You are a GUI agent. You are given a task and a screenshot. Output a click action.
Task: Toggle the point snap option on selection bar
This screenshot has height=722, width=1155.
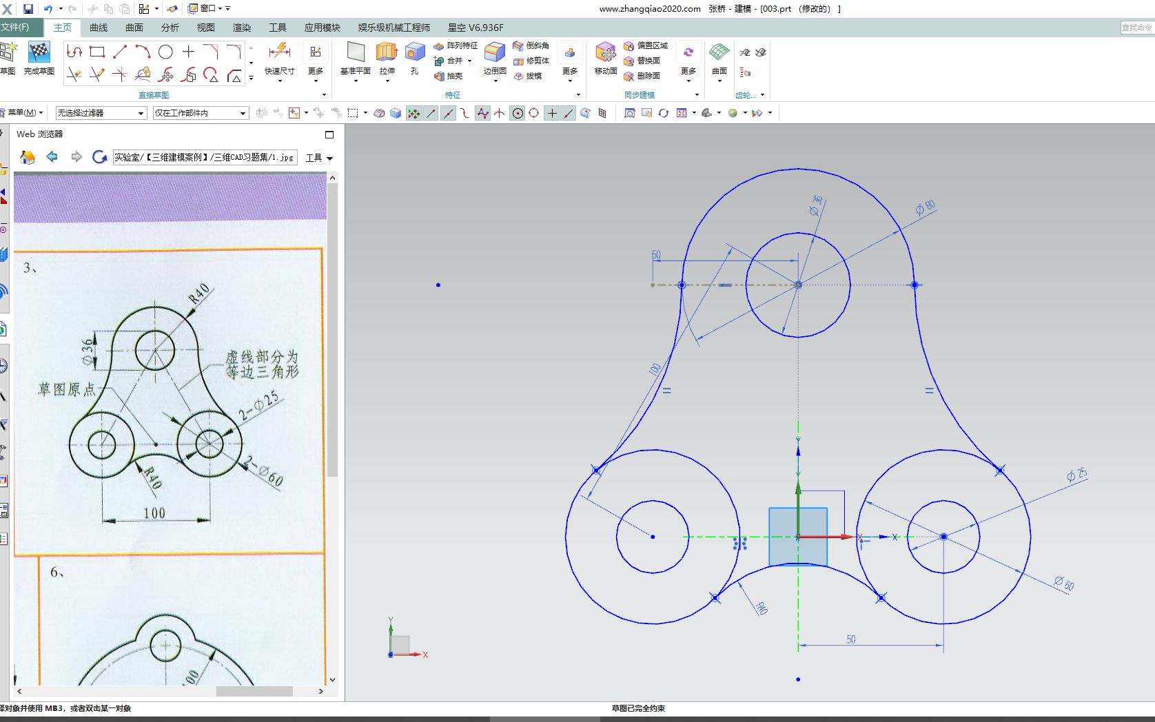552,113
